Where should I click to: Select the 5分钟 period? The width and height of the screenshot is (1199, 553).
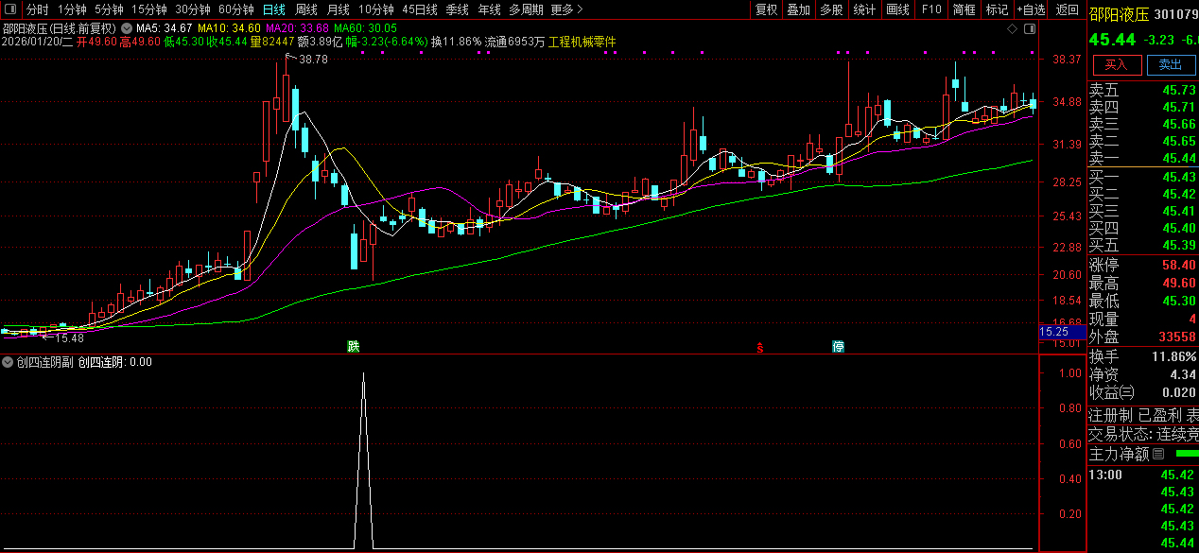[x=109, y=9]
